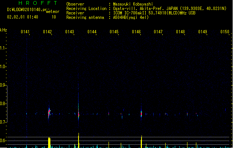Click the 0.9 kHz frequency axis label
Image resolution: width=233 pixels, height=148 pixels.
pos(3,85)
